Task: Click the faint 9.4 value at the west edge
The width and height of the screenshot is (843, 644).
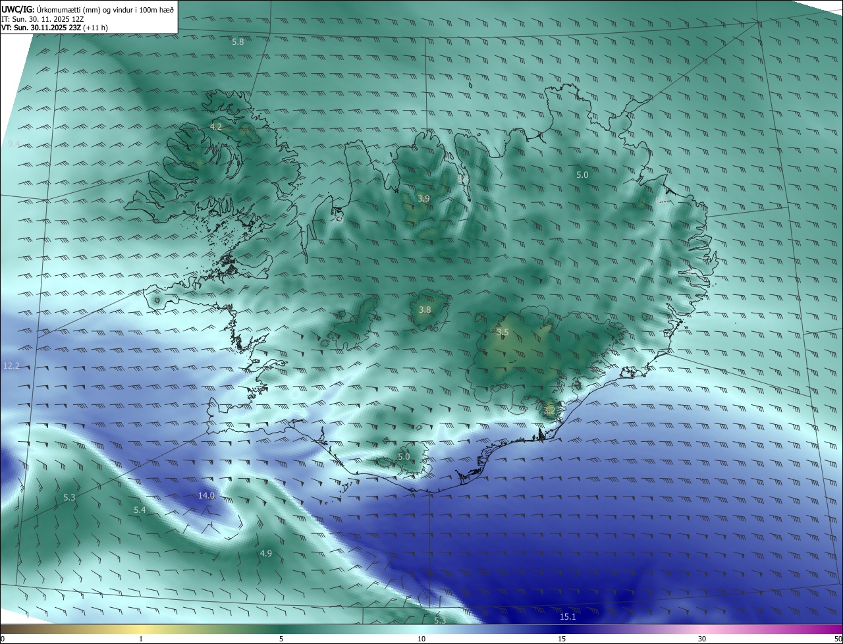Action: coord(13,144)
